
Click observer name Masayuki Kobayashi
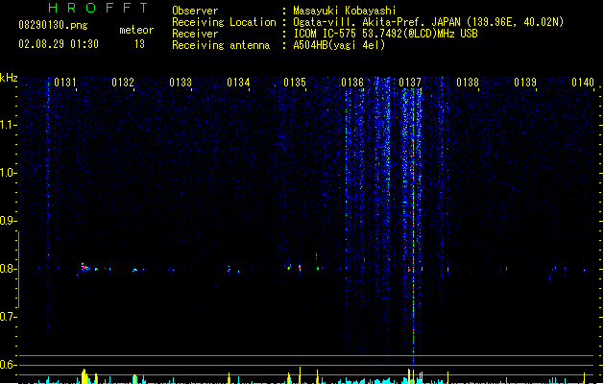click(x=345, y=11)
